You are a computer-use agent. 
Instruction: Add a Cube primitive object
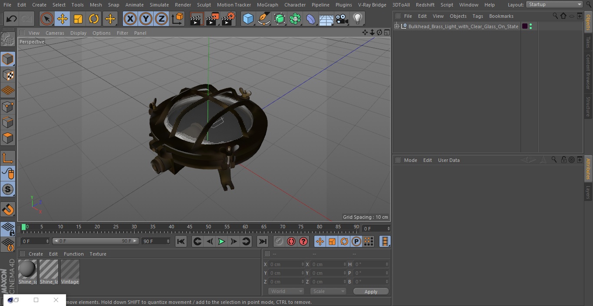[248, 19]
